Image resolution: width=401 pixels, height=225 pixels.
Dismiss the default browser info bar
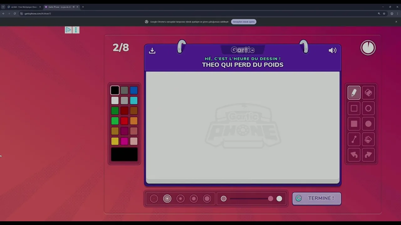[x=396, y=22]
